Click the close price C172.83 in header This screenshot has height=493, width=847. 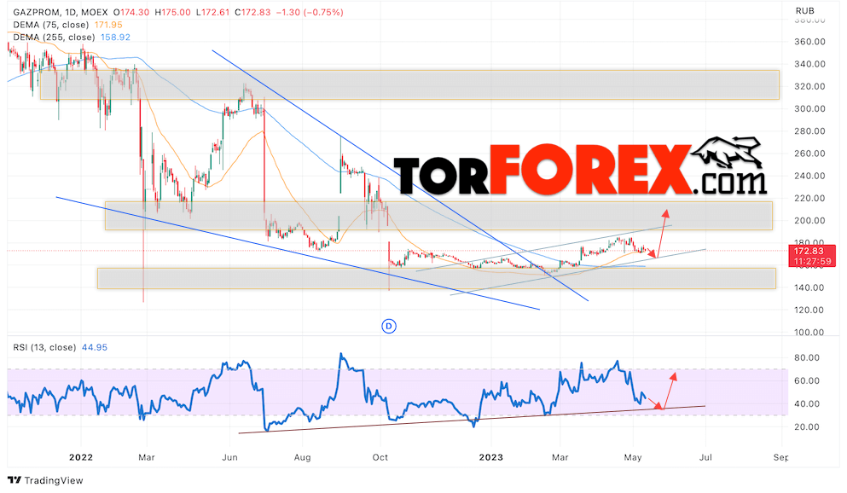[252, 12]
